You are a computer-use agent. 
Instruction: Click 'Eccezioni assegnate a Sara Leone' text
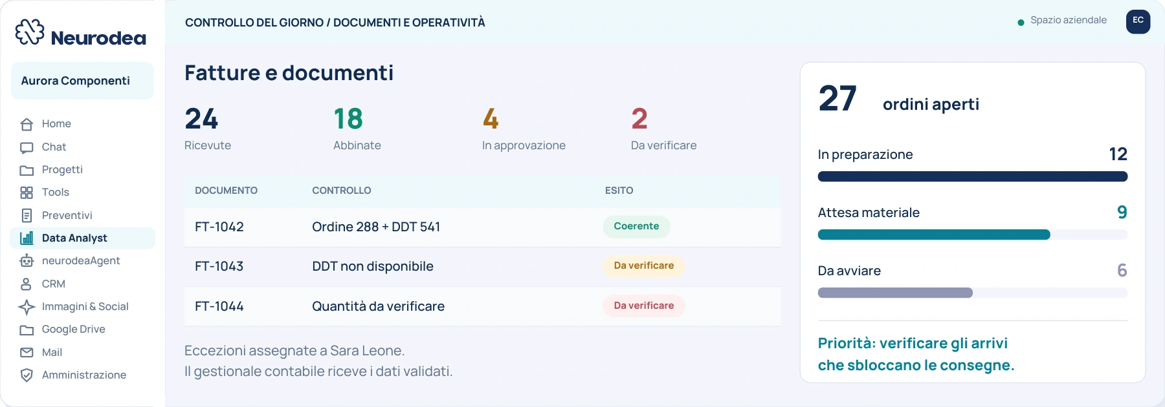pyautogui.click(x=294, y=351)
